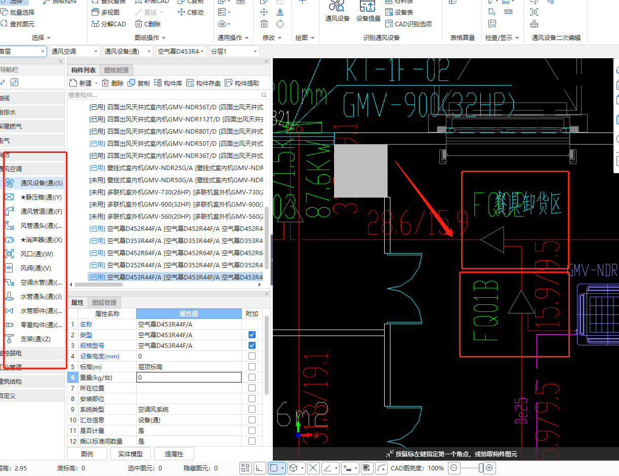Click the crossing-lines snap icon in status bar

point(313,468)
